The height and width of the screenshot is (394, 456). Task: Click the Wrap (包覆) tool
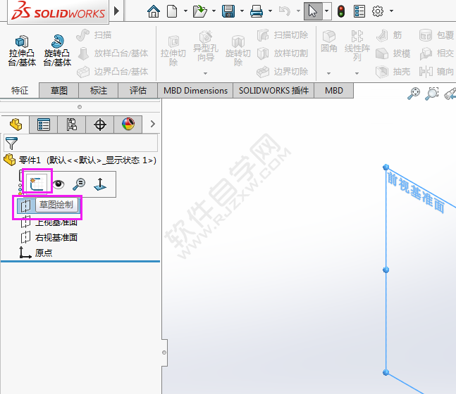[436, 35]
